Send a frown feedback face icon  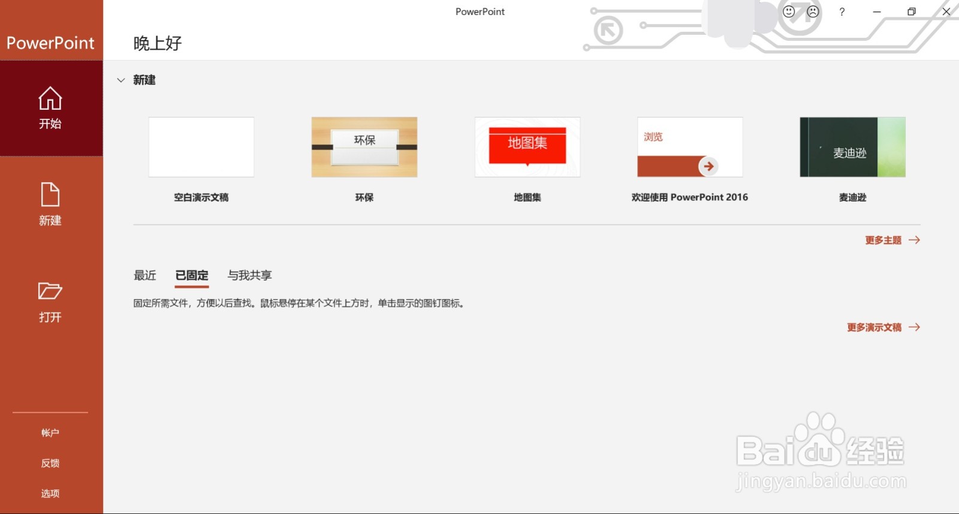click(x=813, y=11)
